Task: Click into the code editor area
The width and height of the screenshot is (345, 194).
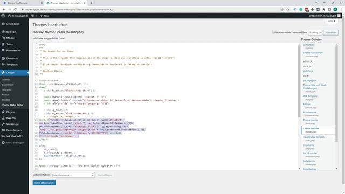Action: tap(165, 106)
